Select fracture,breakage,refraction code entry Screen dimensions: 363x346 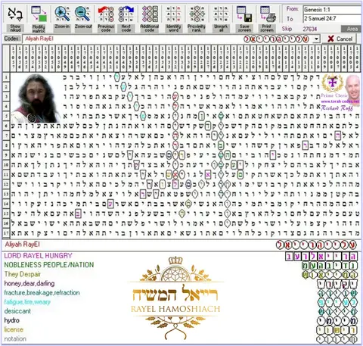click(42, 293)
